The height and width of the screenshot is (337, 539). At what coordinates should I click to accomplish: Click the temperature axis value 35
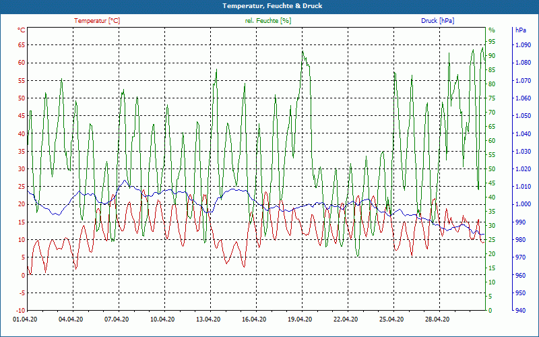point(22,151)
